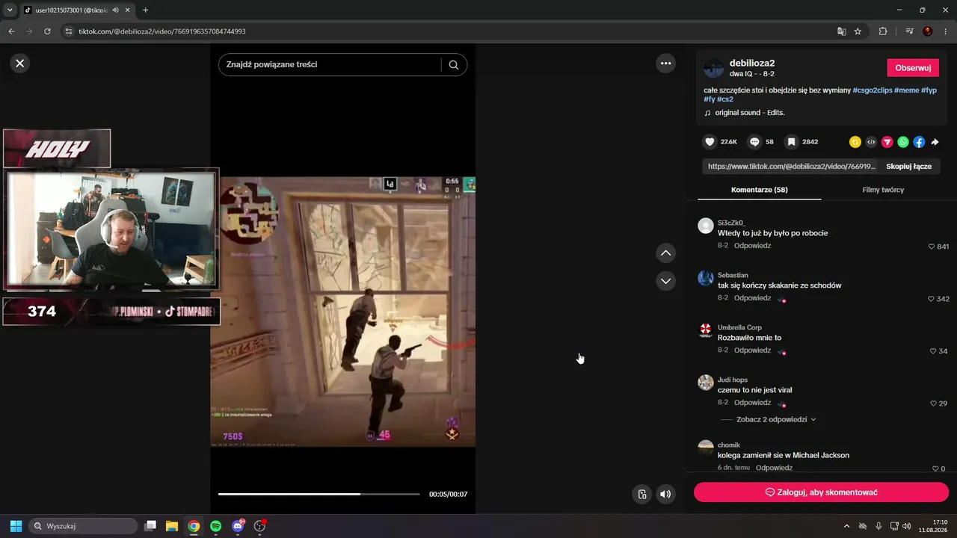Open the video more options menu

(x=665, y=64)
